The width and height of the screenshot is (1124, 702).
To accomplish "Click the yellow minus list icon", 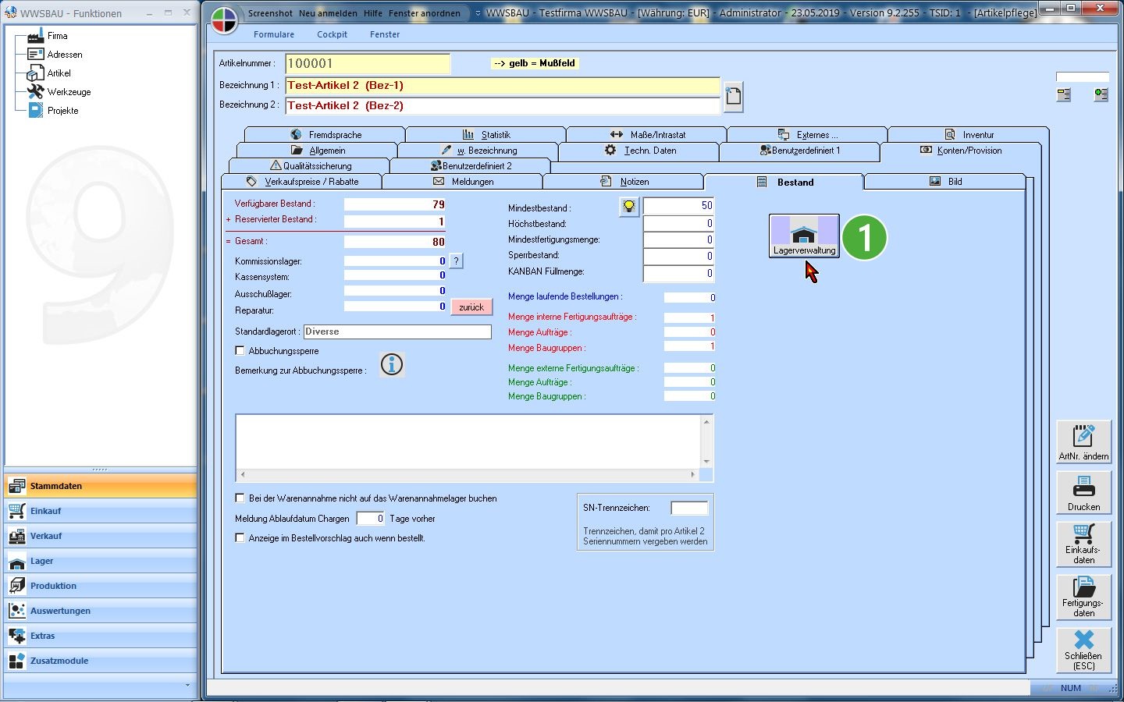I will click(1064, 94).
